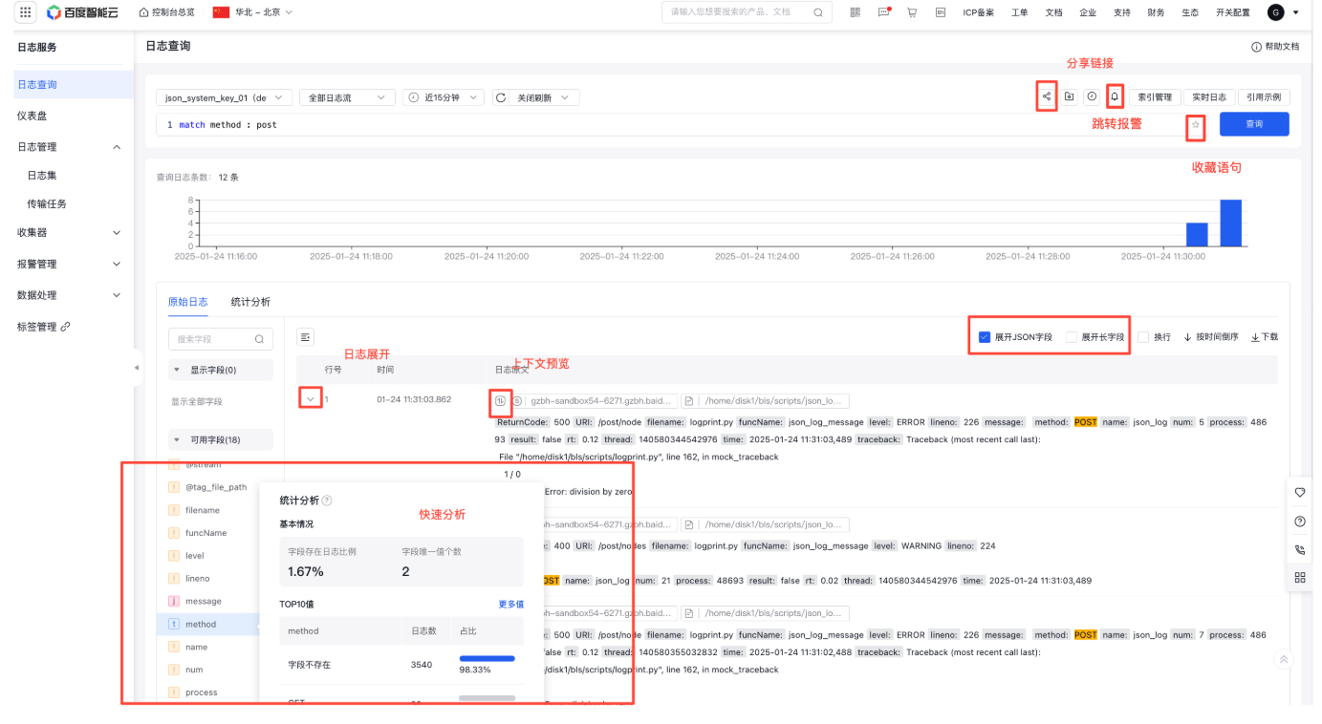
Task: Switch to the 统计分析 tab
Action: (x=250, y=302)
